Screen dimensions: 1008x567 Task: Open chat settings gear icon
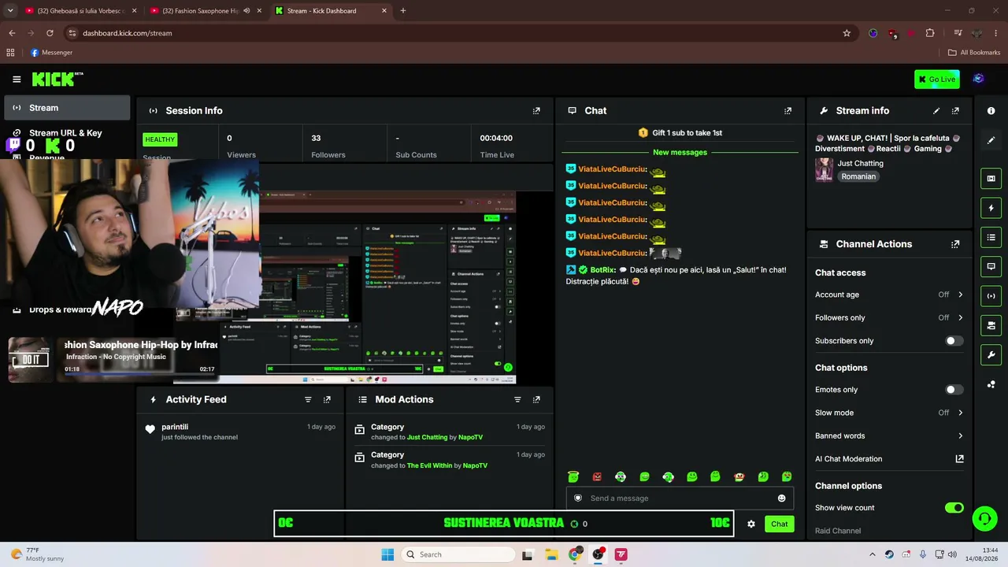point(751,524)
